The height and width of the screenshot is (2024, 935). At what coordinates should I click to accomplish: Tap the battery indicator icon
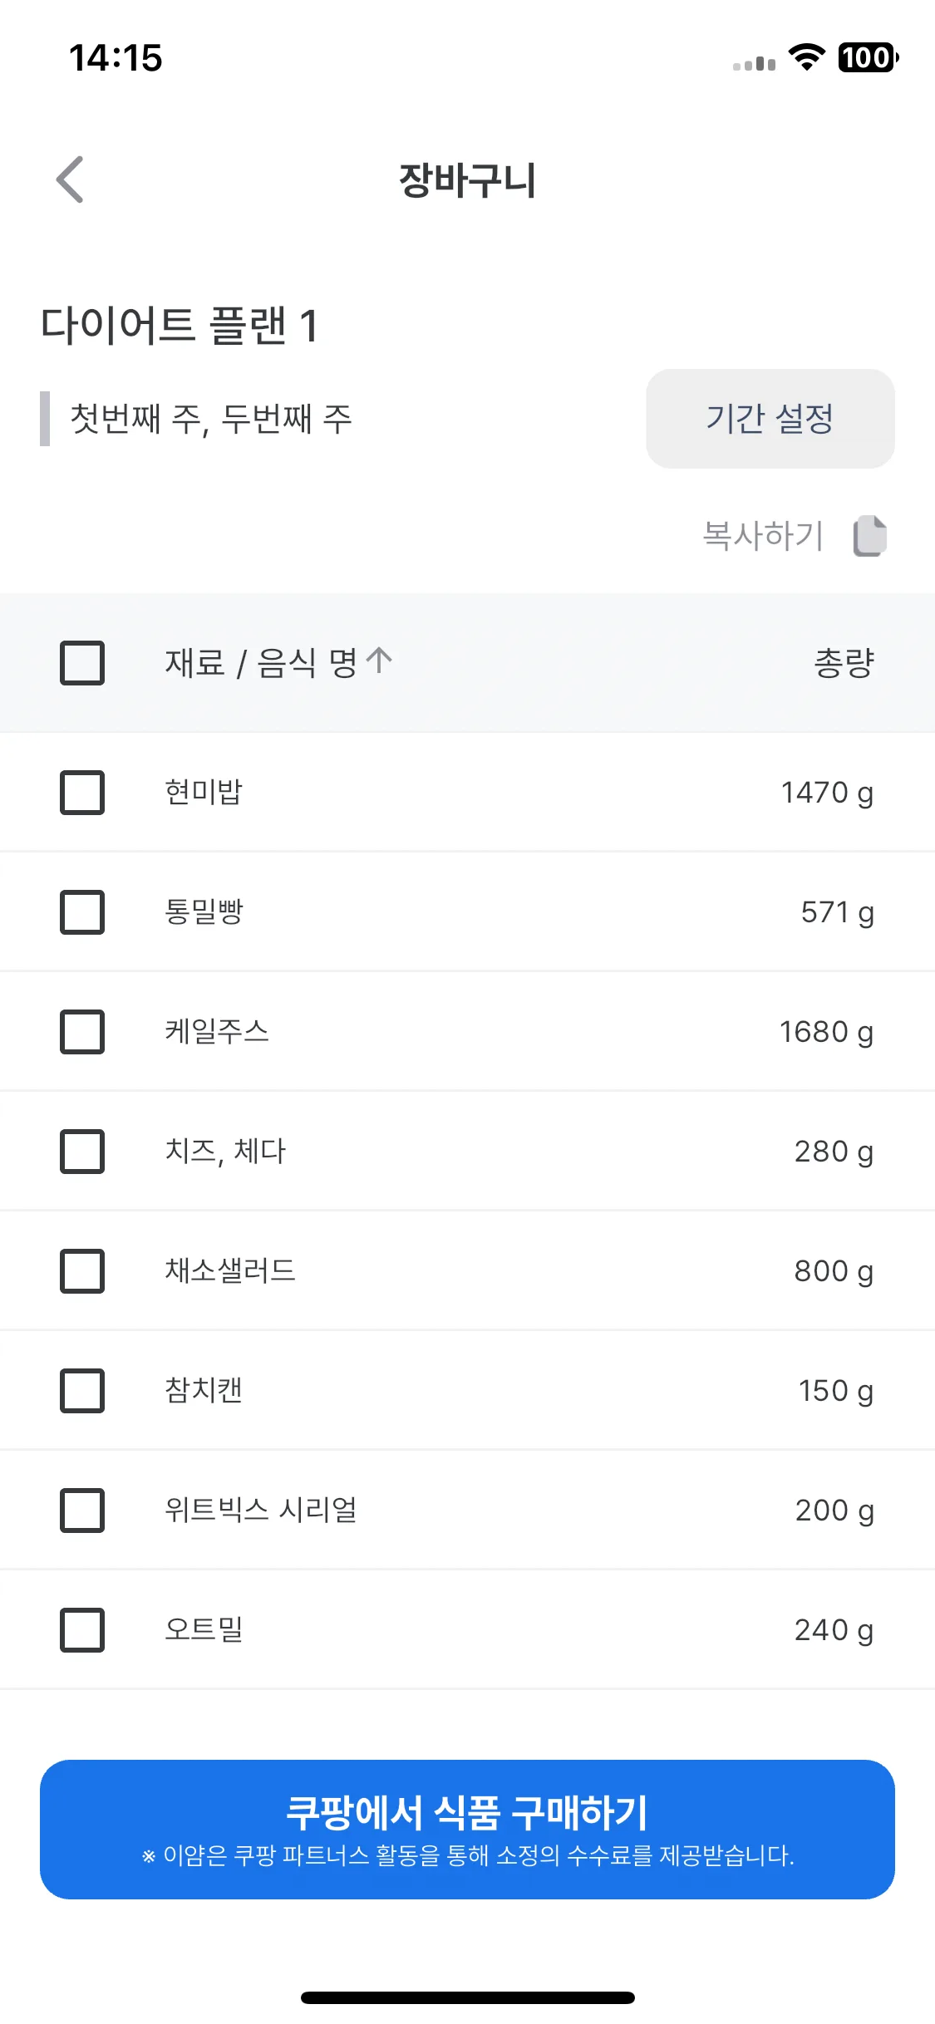[869, 58]
